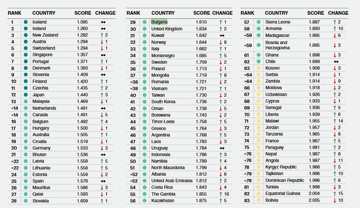Select the Bosnia and Herzegovina country name
The height and width of the screenshot is (208, 360).
click(278, 45)
